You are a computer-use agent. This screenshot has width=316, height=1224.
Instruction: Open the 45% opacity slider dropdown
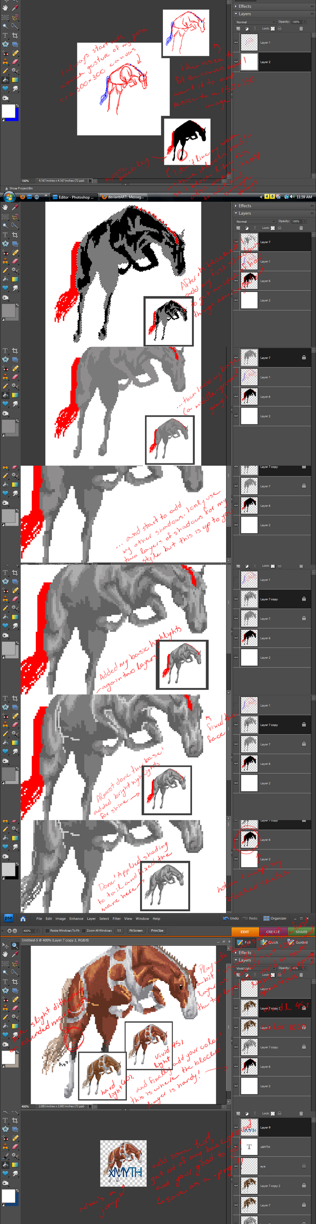(305, 968)
